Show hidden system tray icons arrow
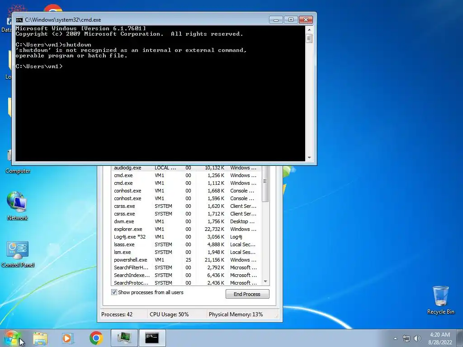463x347 pixels. coord(395,338)
